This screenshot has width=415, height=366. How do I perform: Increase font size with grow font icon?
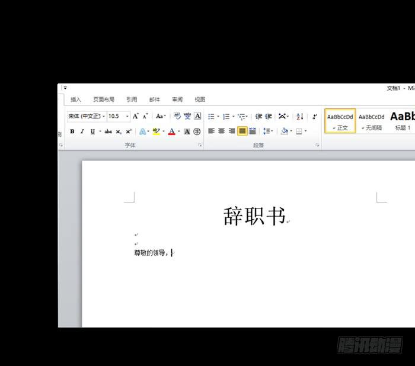point(136,117)
